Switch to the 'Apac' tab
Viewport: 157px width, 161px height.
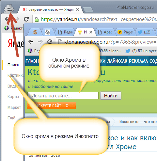[105, 32]
